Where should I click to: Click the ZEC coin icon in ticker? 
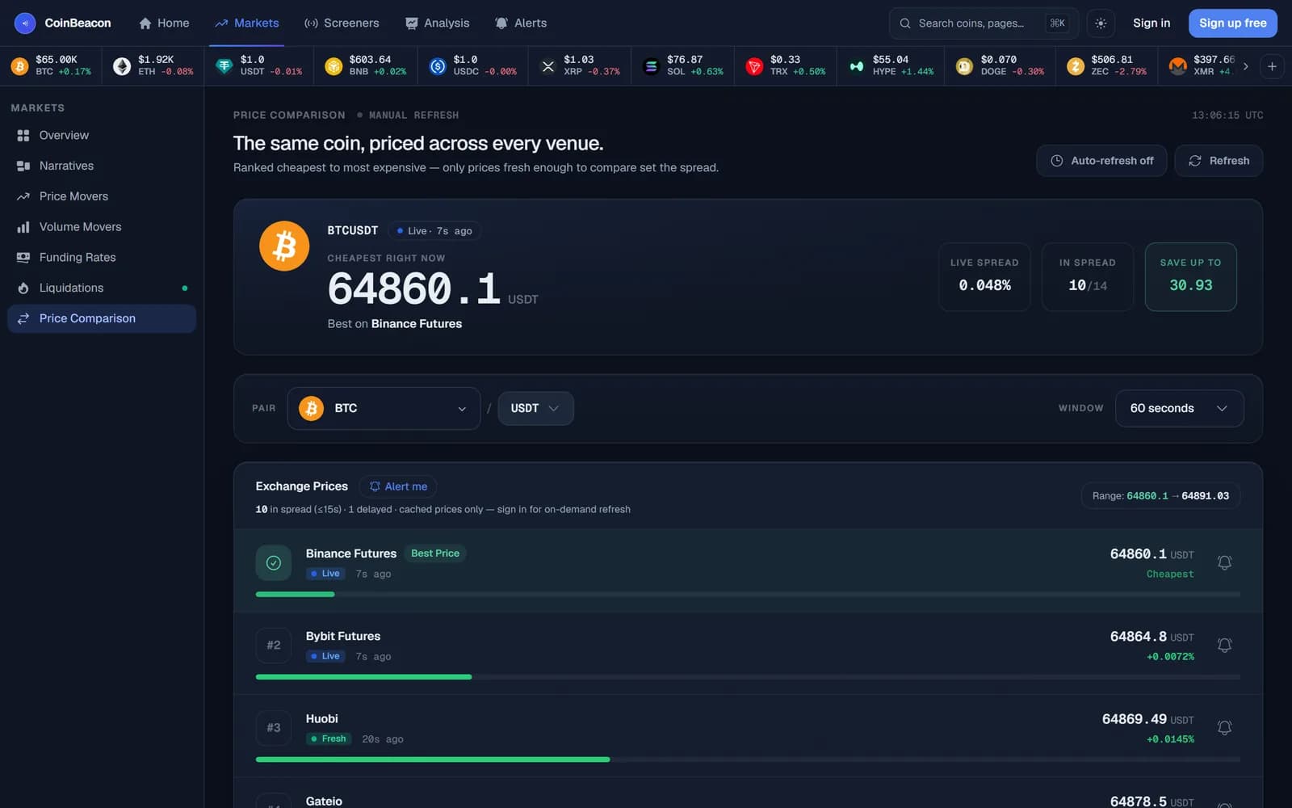(x=1076, y=66)
